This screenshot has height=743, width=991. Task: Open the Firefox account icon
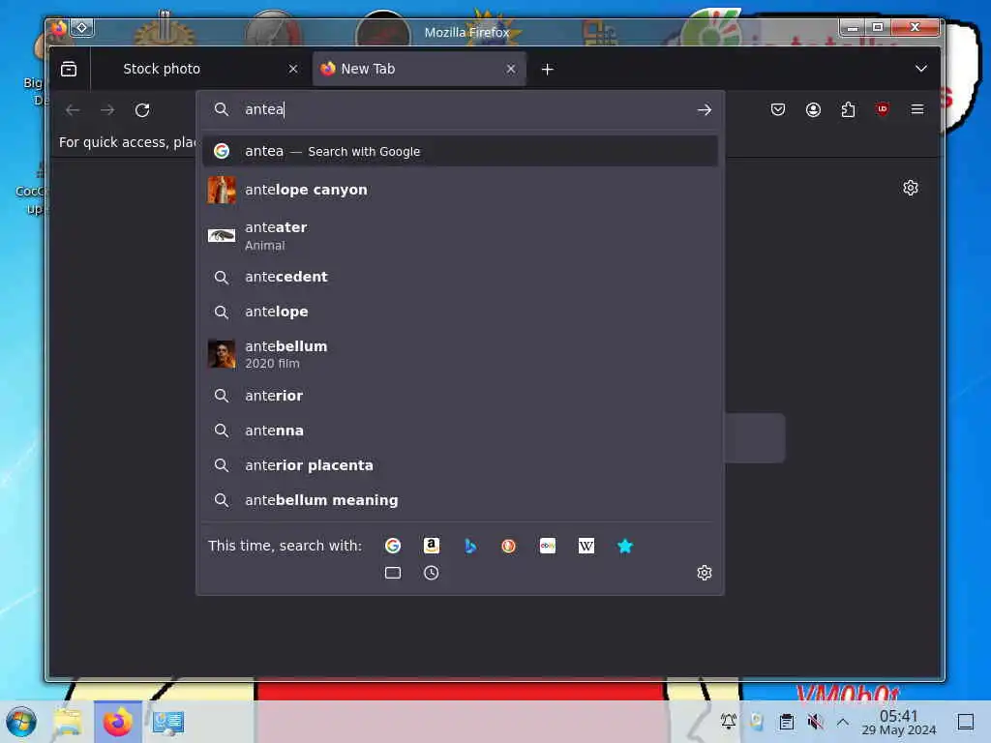pyautogui.click(x=813, y=110)
